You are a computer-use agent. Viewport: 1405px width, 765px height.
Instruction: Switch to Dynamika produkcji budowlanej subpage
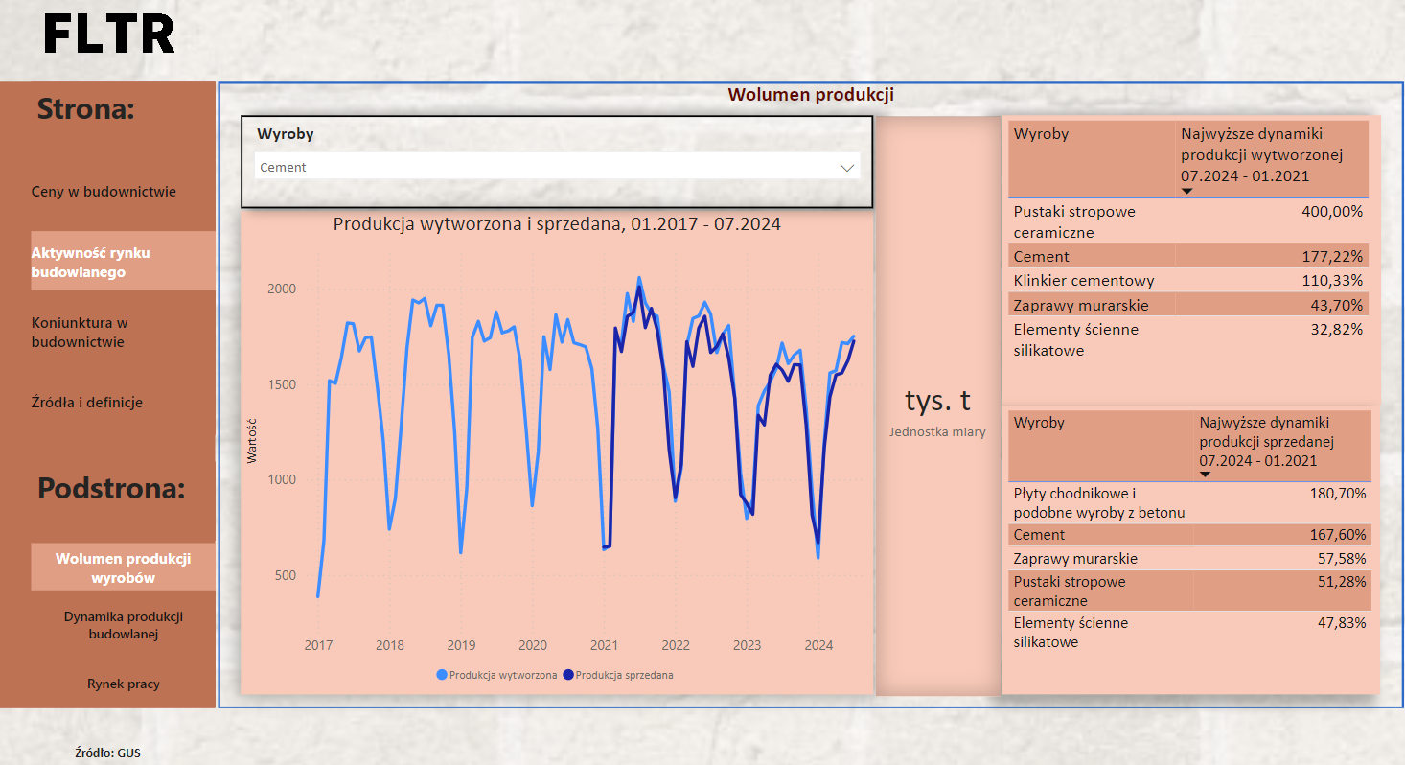click(x=123, y=625)
